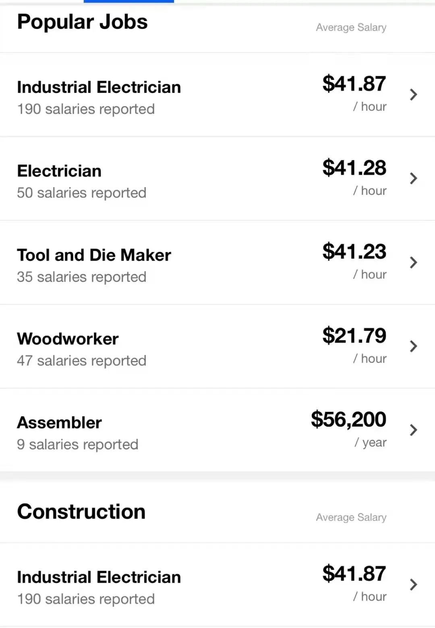Click the $41.23 hourly salary figure

click(354, 252)
